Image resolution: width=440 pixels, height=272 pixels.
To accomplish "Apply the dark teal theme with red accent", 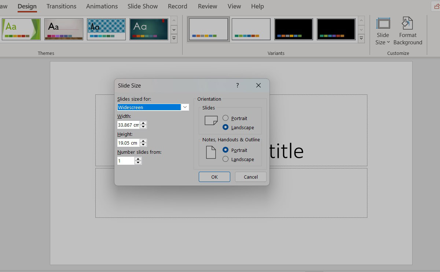I will tap(148, 29).
